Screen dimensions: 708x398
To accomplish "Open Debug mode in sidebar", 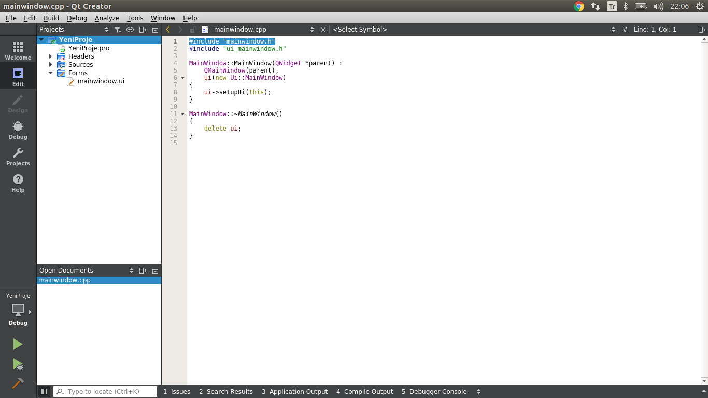I will coord(18,130).
